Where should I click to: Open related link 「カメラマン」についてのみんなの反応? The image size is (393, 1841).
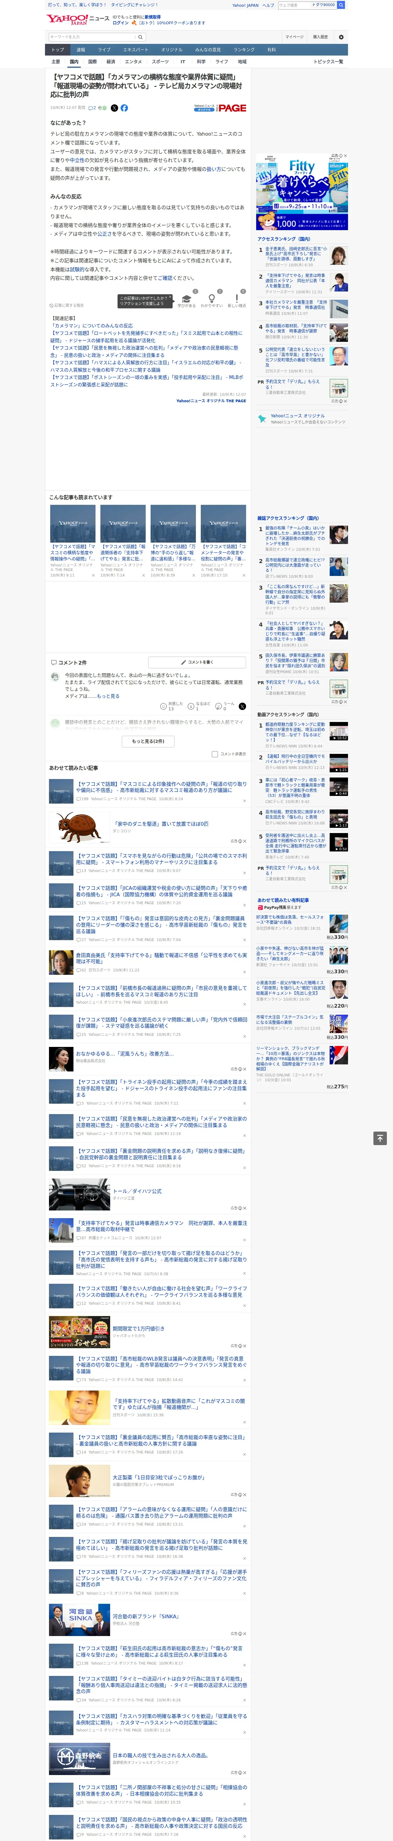pyautogui.click(x=91, y=325)
